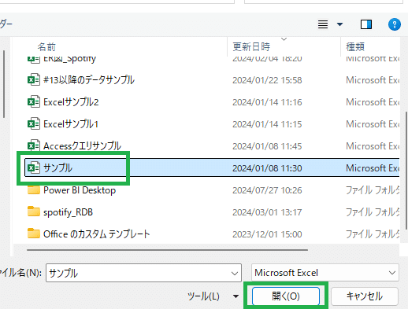Open the view options list icon
Viewport: 408px width, 309px height.
coord(323,24)
